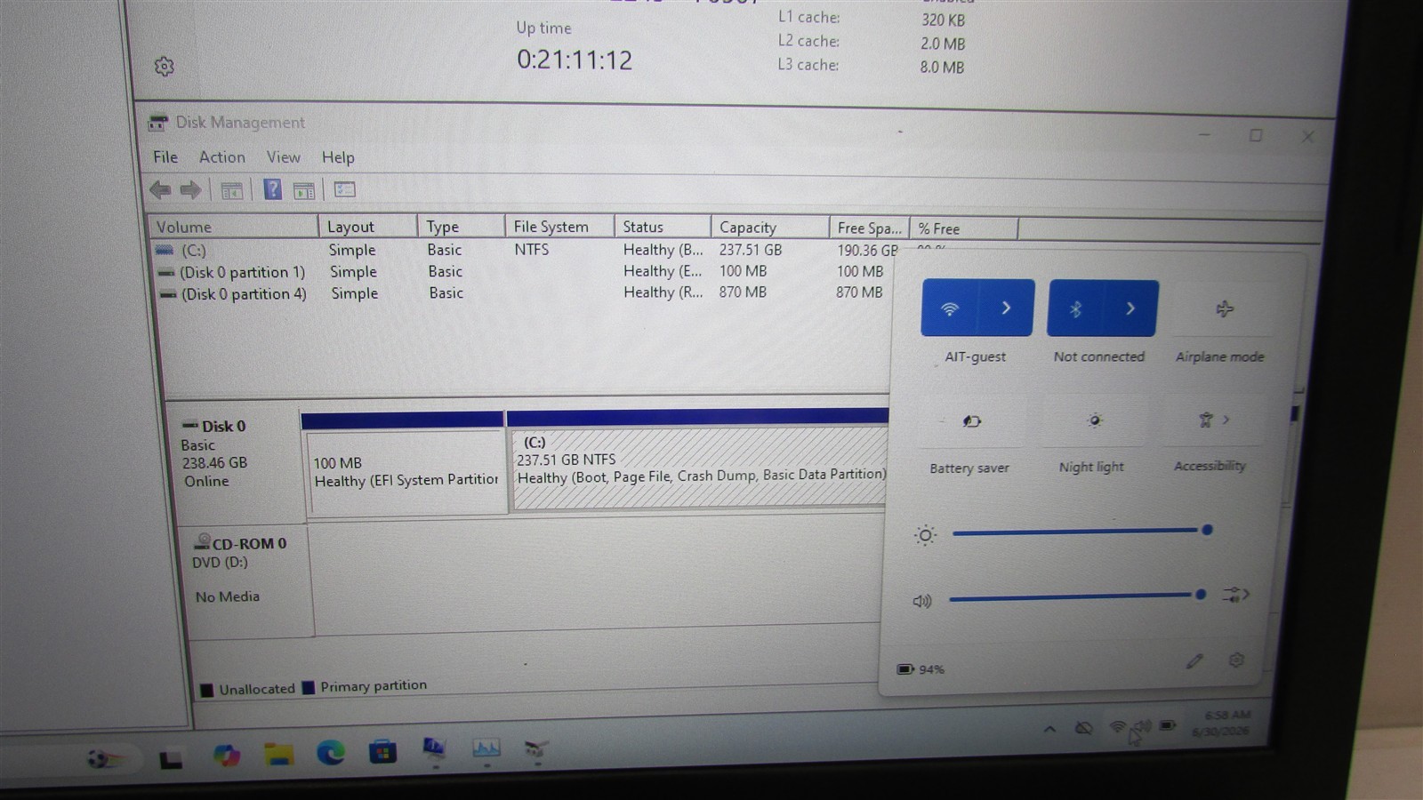
Task: Click the volume slider
Action: [1077, 596]
